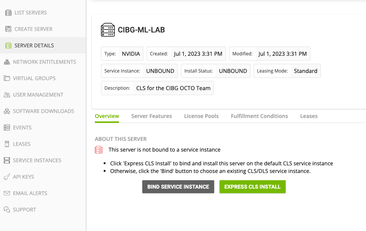The height and width of the screenshot is (231, 366).
Task: Click the List Servers sidebar icon
Action: pyautogui.click(x=8, y=13)
